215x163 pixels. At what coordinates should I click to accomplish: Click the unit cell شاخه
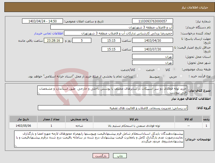79,126
